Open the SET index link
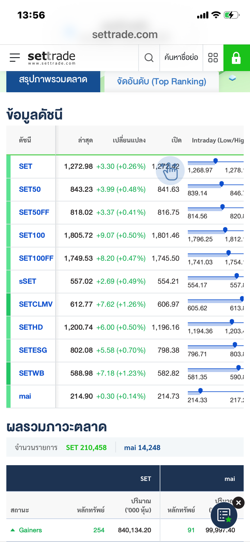This screenshot has height=542, width=250. 26,166
